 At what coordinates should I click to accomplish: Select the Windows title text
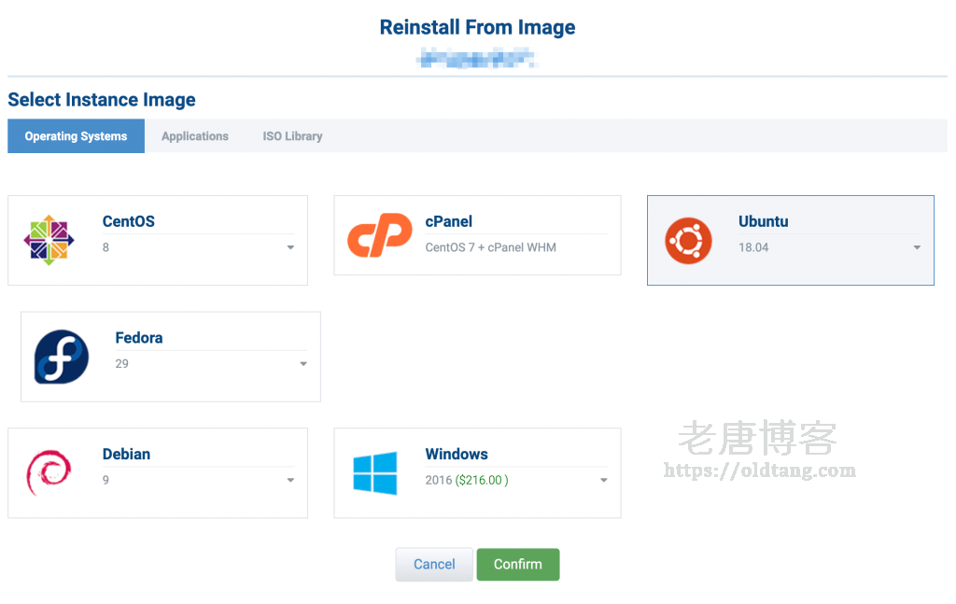[457, 454]
